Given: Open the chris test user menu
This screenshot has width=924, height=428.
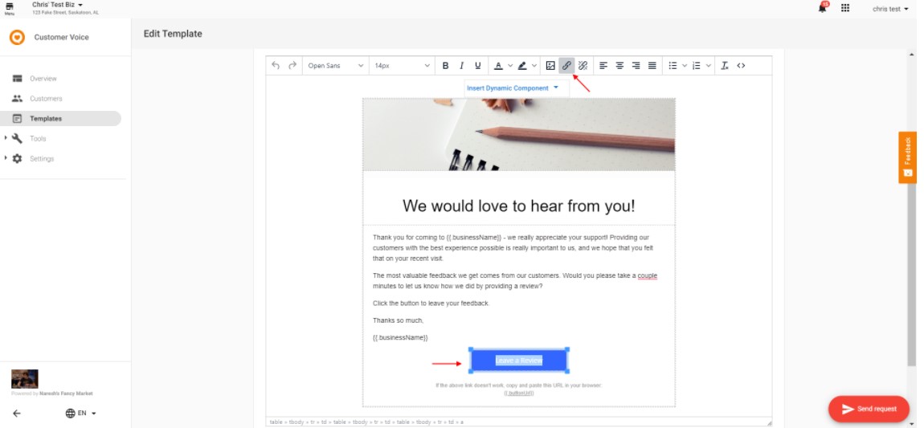Looking at the screenshot, I should [890, 9].
